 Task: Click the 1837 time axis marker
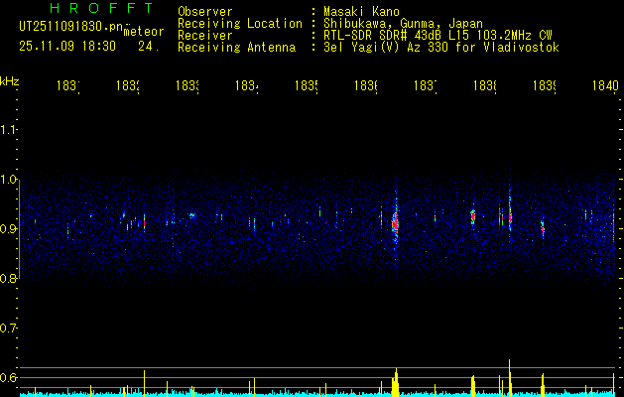tap(426, 86)
